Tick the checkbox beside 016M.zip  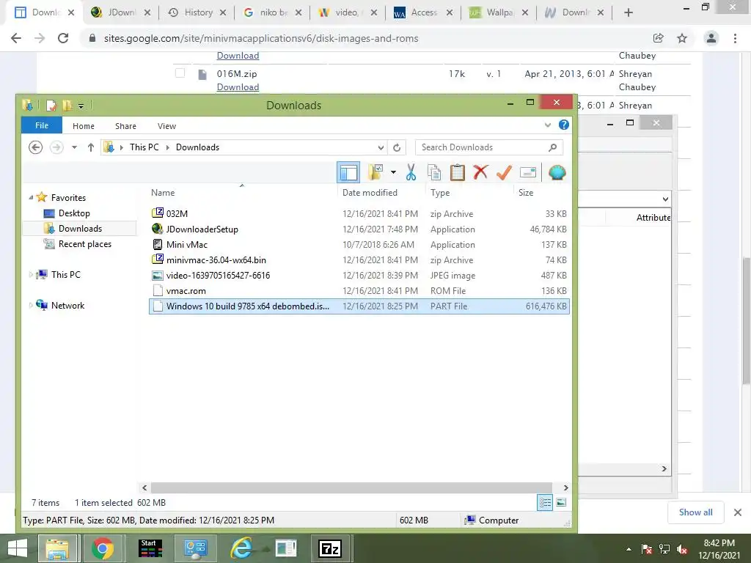(x=180, y=73)
